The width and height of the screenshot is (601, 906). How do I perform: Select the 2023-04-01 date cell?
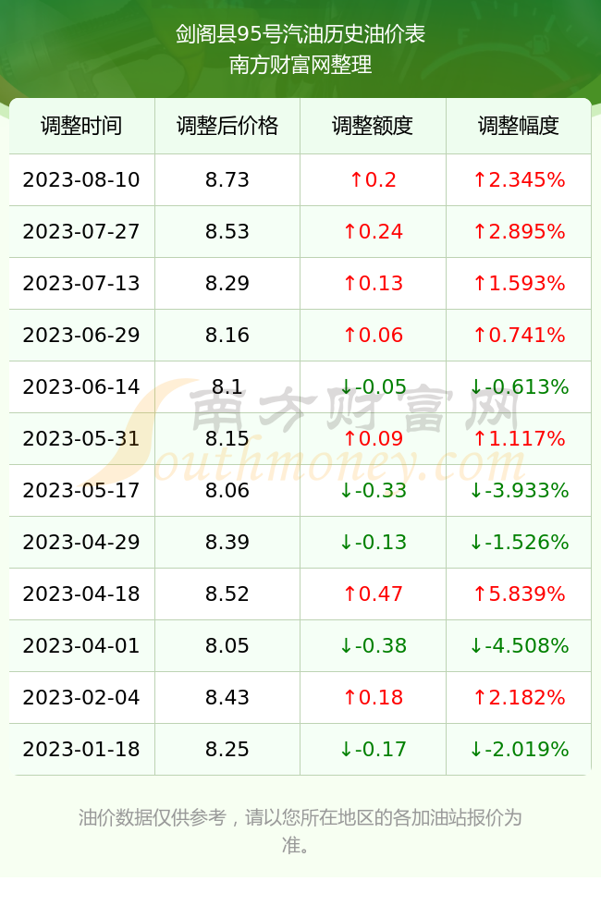pos(81,645)
